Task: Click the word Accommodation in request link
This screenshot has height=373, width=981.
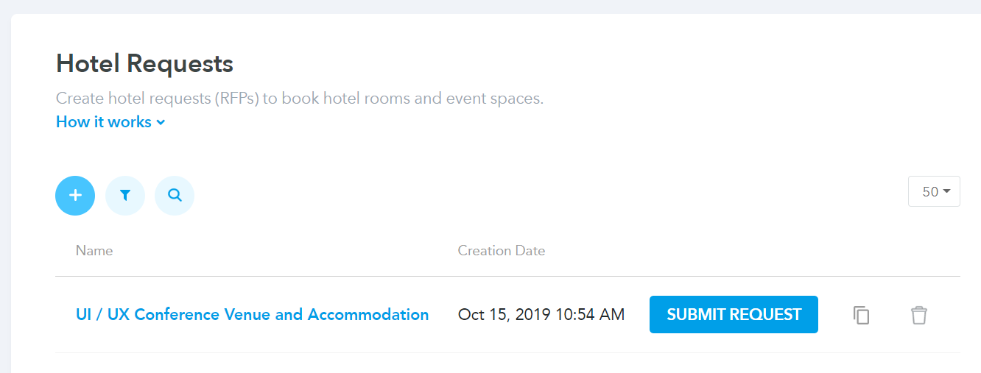Action: click(x=368, y=315)
